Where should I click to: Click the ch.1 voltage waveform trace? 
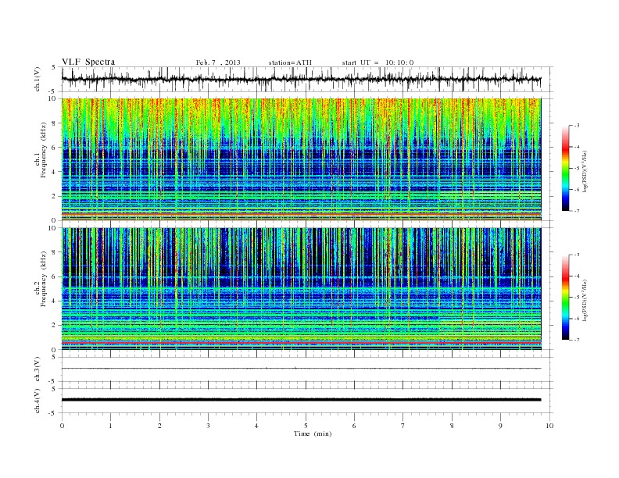pos(301,79)
